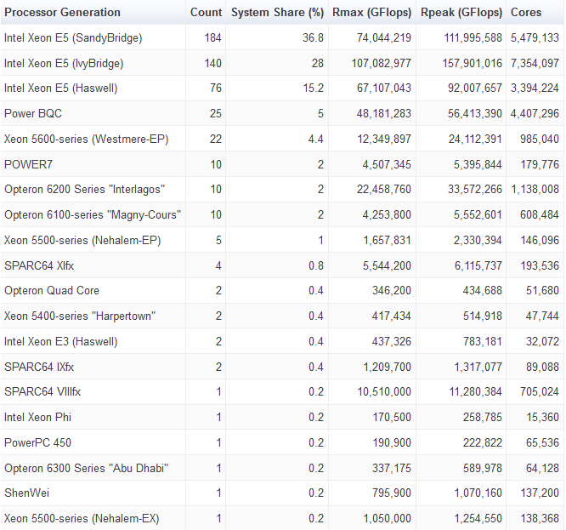Click Rpeak value 1,070,160
The image size is (566, 530).
pos(478,493)
